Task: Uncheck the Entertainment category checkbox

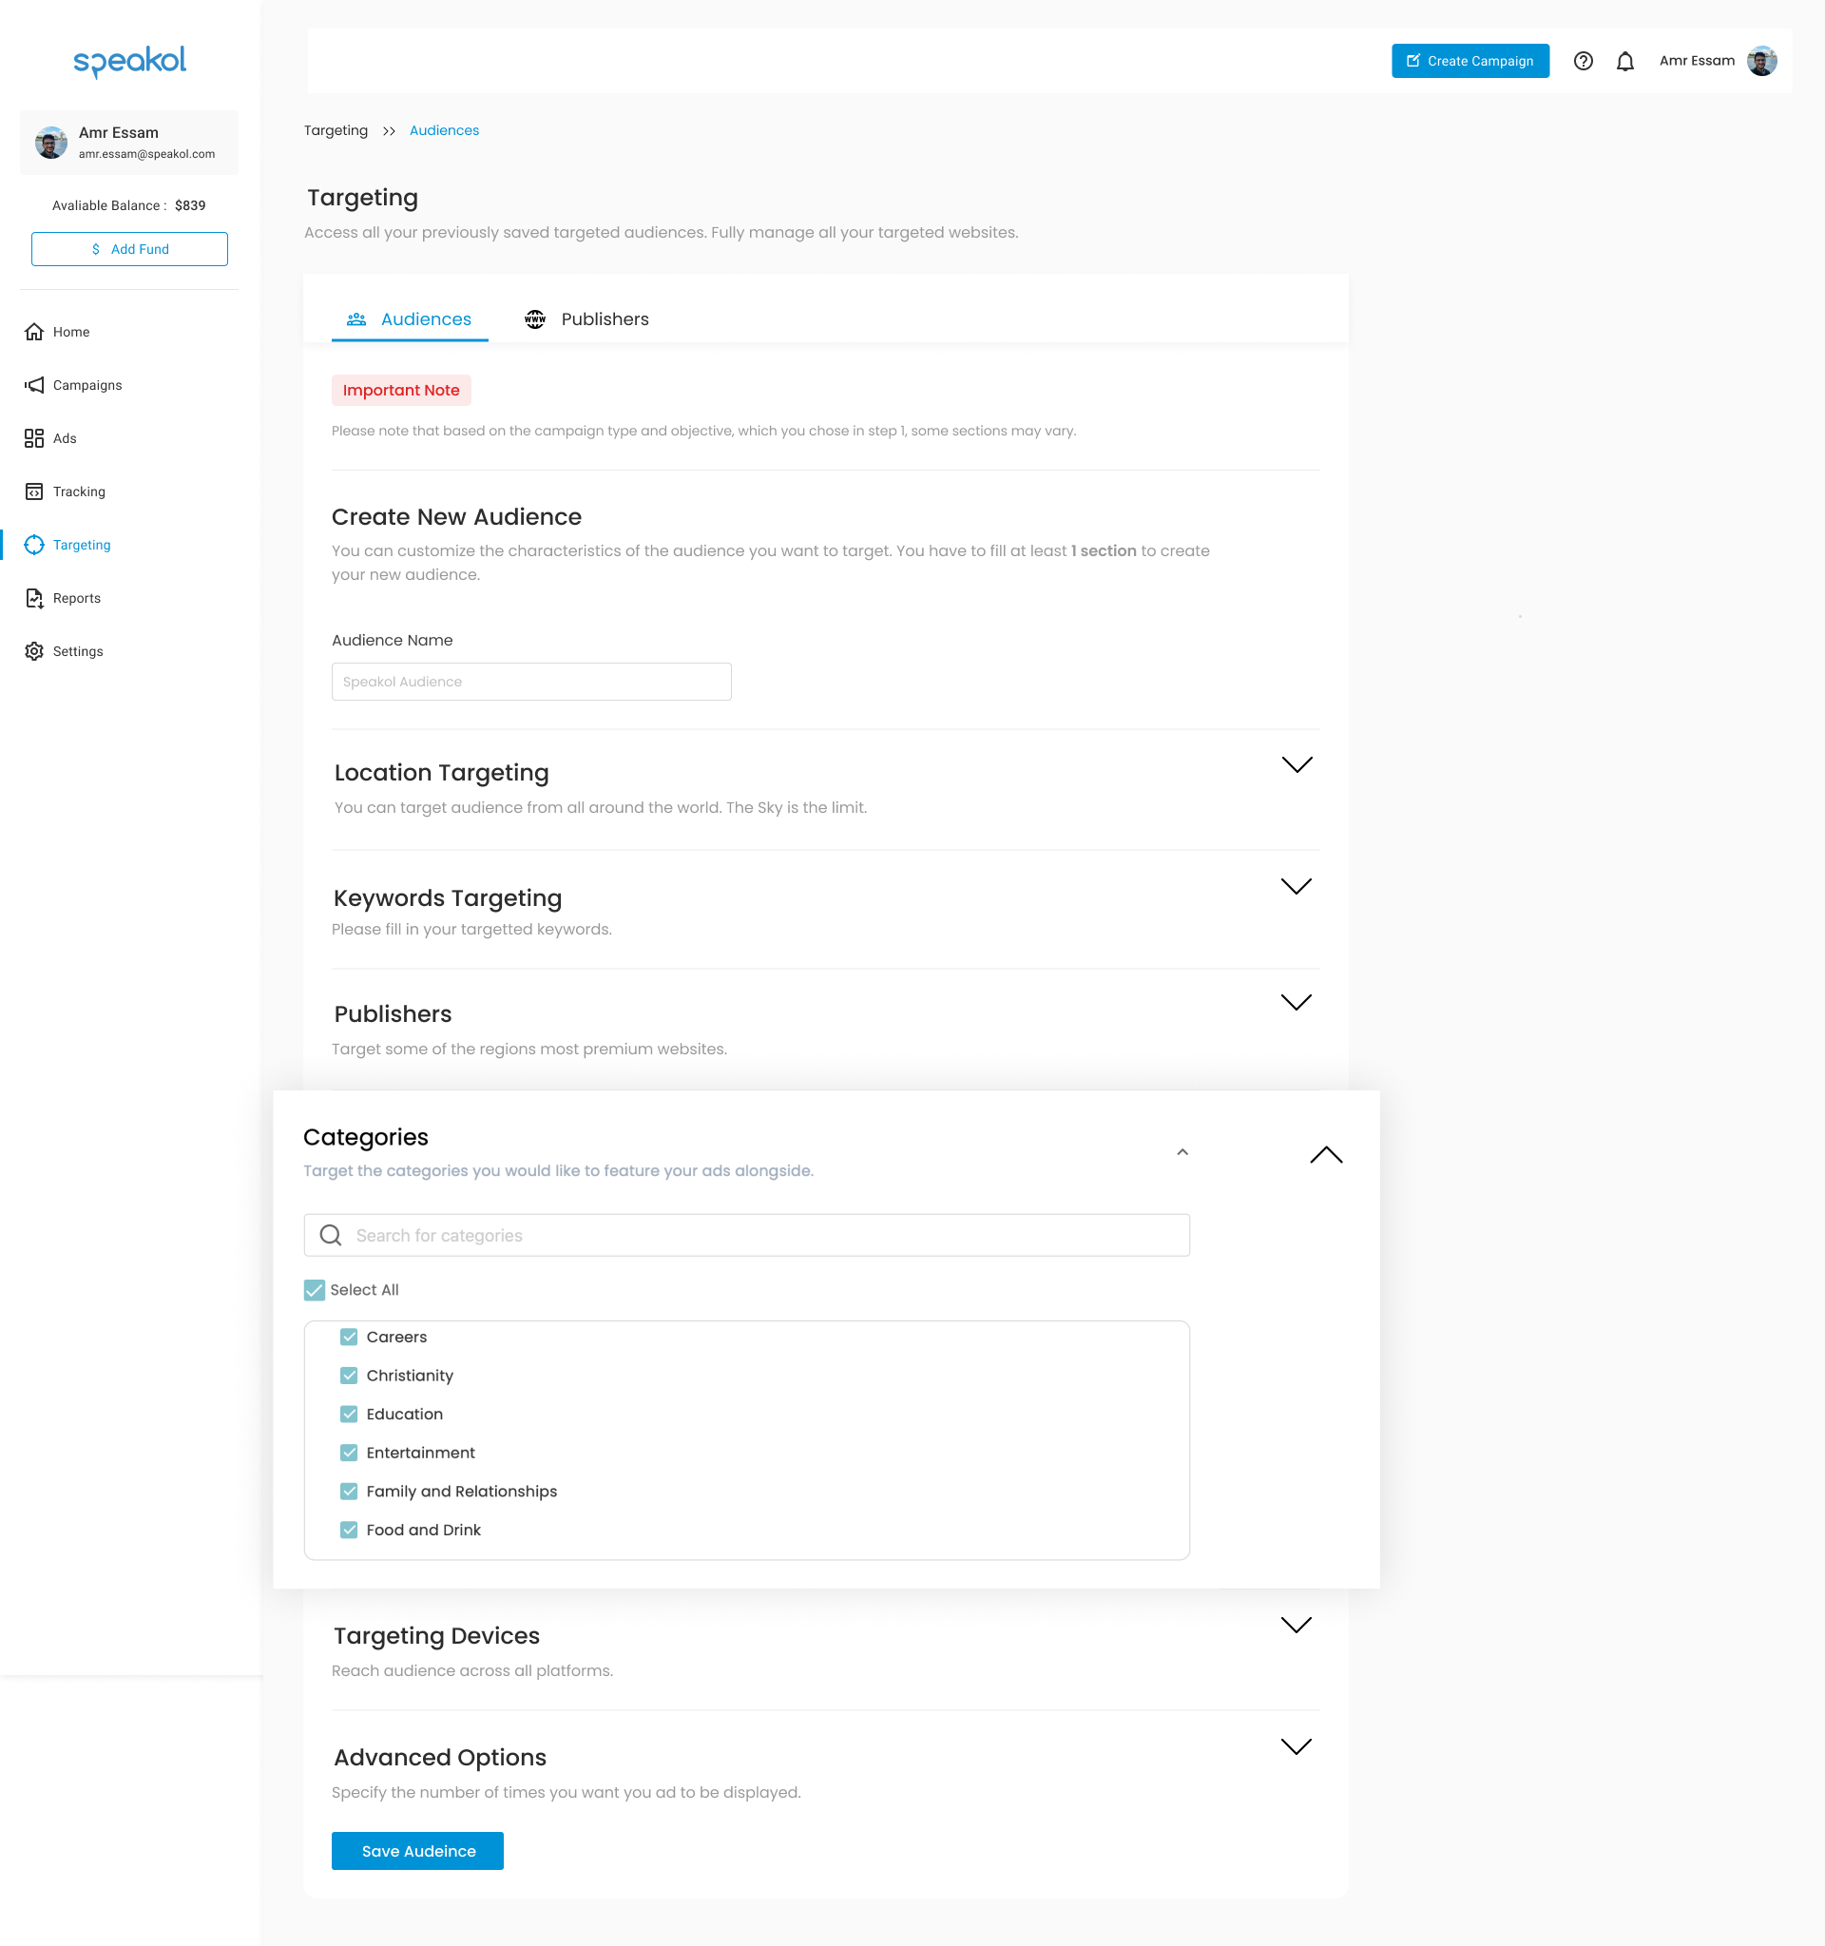Action: tap(350, 1452)
